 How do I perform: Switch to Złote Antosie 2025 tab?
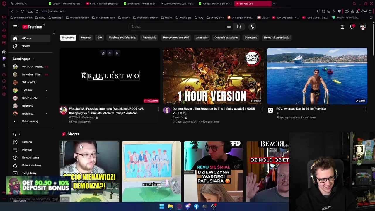tap(177, 4)
